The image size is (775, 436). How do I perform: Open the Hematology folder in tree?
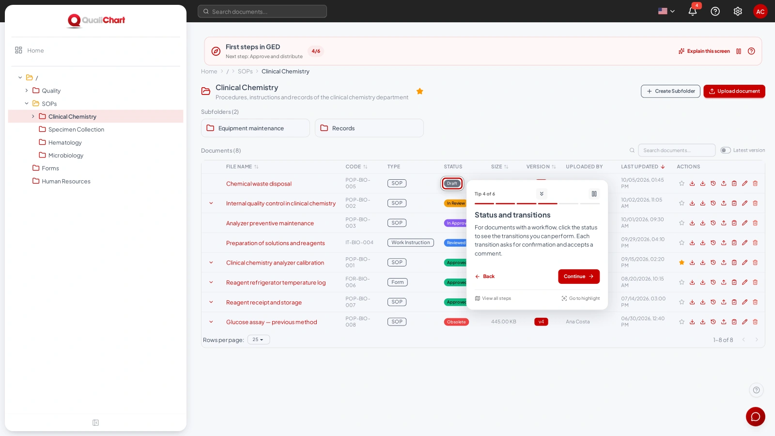[65, 142]
